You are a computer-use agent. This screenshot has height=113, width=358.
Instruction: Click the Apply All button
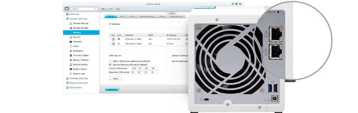pyautogui.click(x=112, y=89)
